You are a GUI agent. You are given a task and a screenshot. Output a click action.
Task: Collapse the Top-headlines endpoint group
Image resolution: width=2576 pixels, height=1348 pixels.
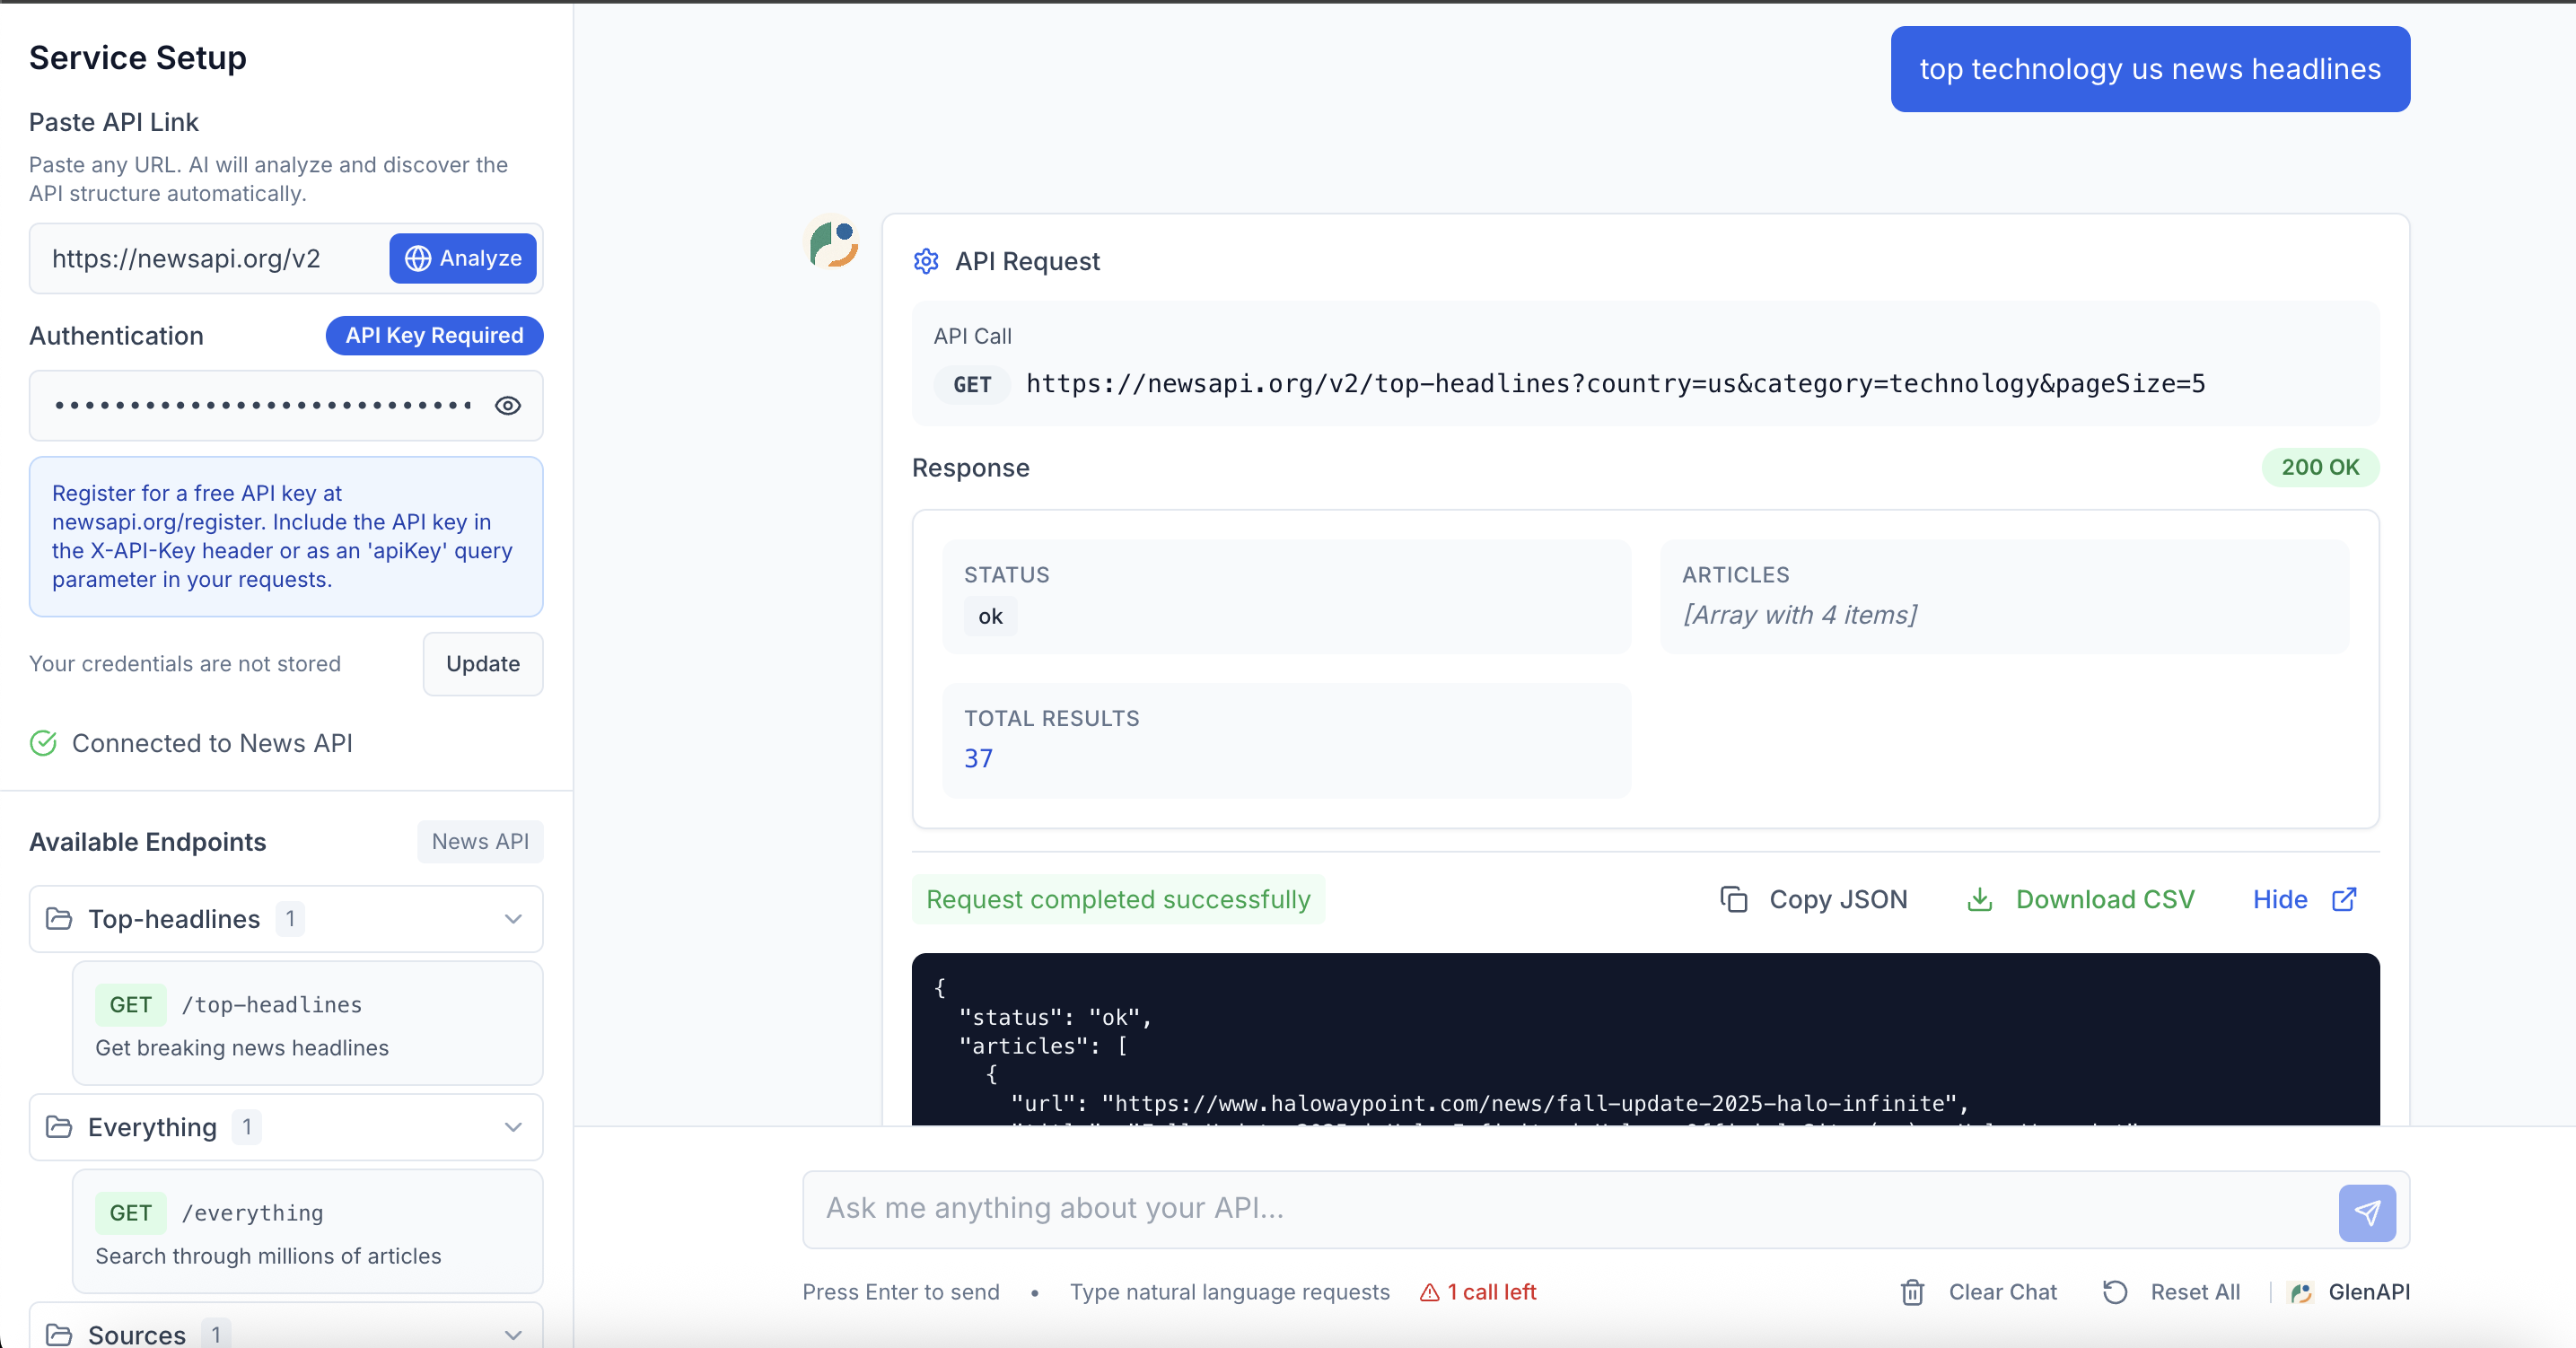[x=513, y=919]
